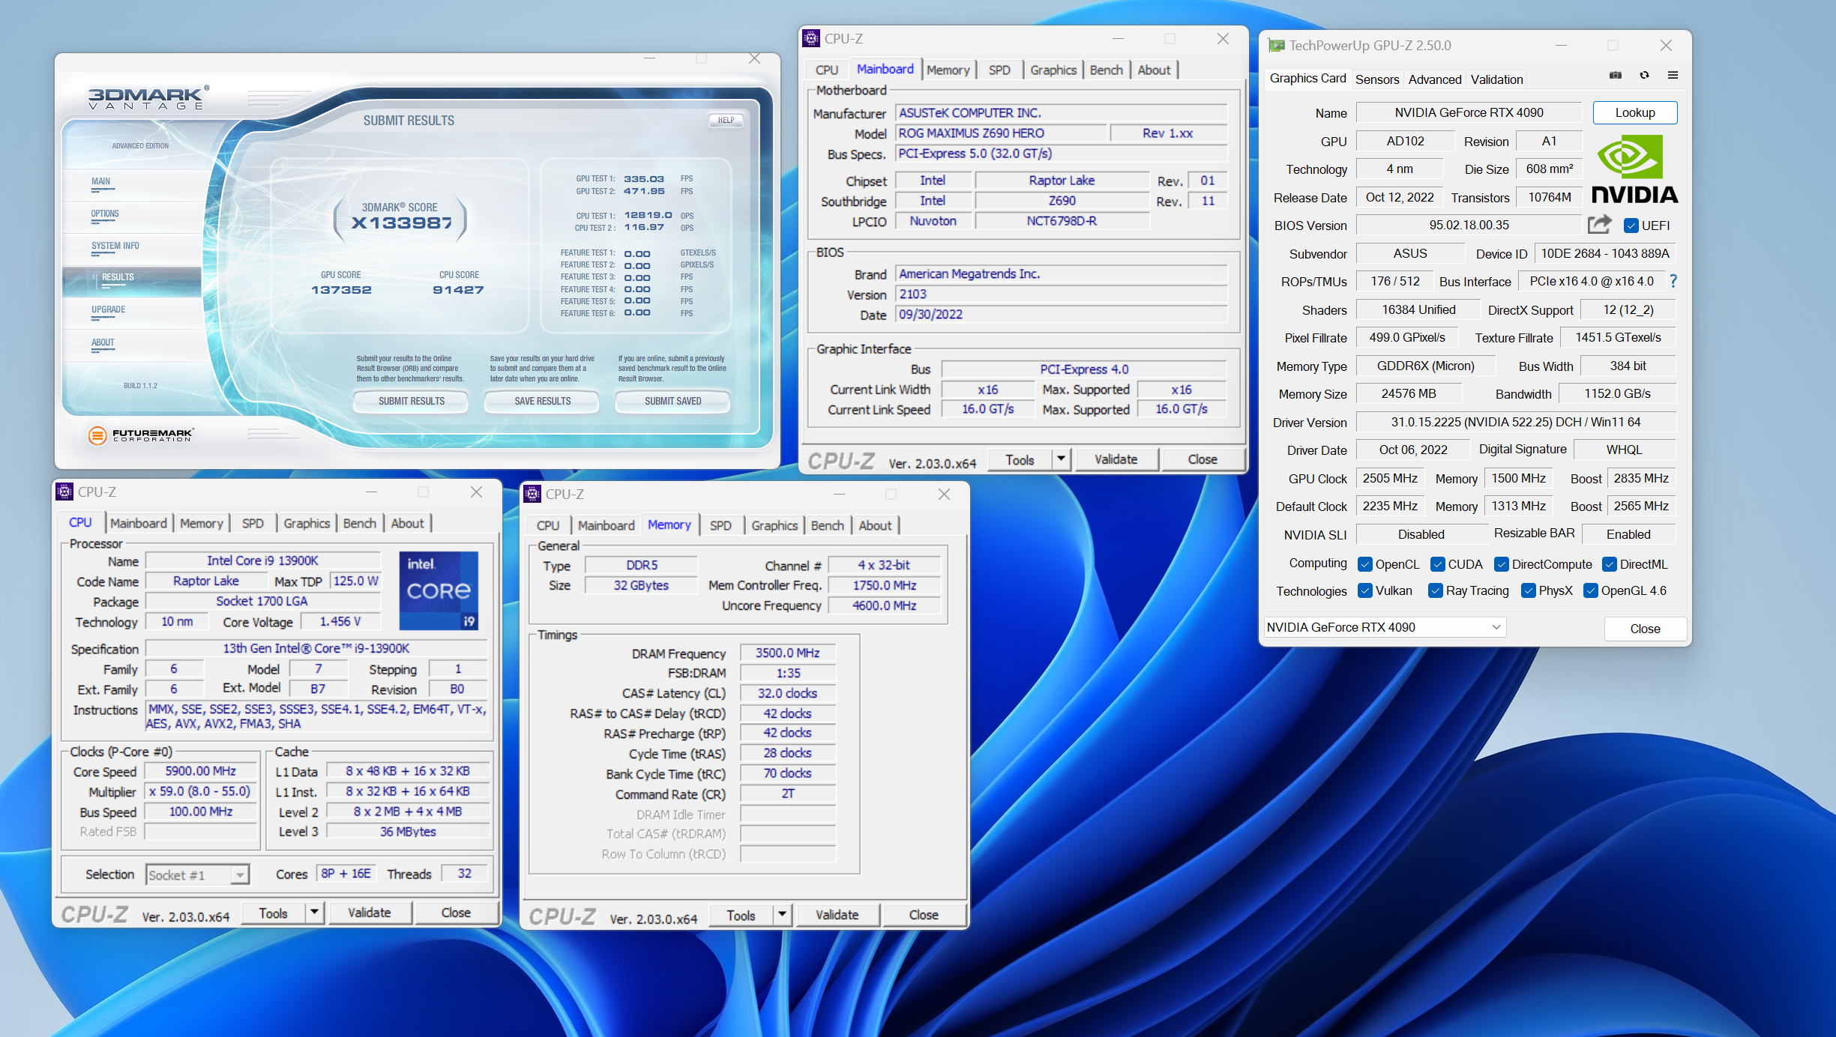The height and width of the screenshot is (1037, 1836).
Task: Open the Validation tab in GPU-Z
Action: click(1496, 79)
